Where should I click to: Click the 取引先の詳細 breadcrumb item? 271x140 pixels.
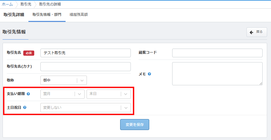click(50, 4)
